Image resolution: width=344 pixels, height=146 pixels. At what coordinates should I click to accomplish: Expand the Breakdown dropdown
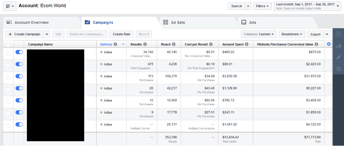point(292,34)
